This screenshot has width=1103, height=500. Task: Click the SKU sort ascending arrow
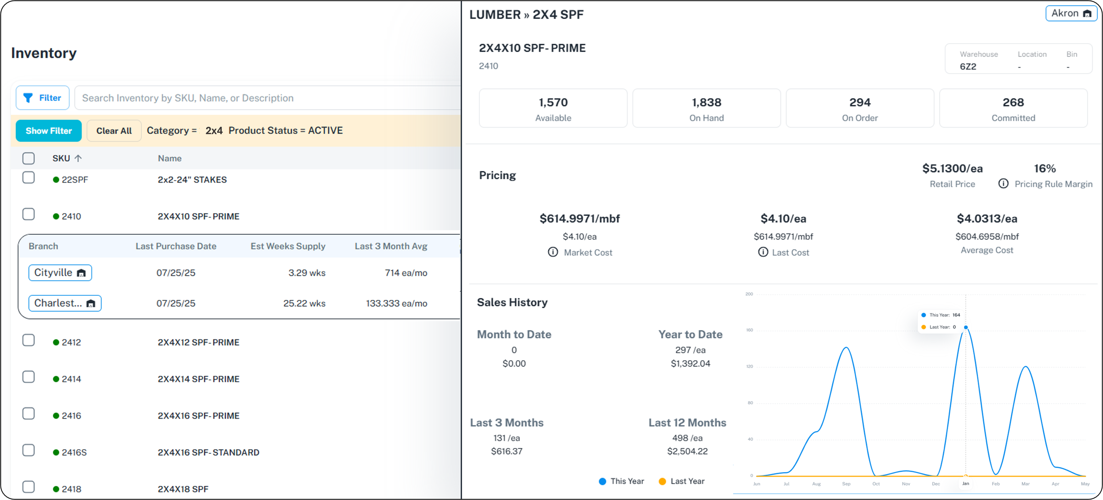point(78,158)
